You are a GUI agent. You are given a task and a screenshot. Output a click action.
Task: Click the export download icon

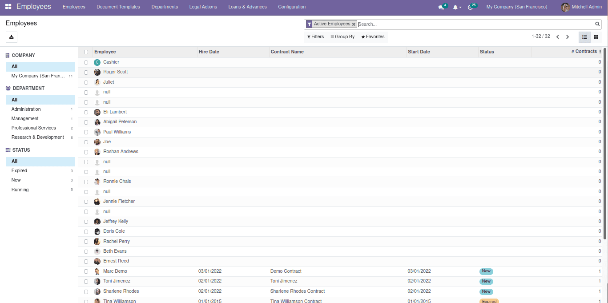(12, 37)
